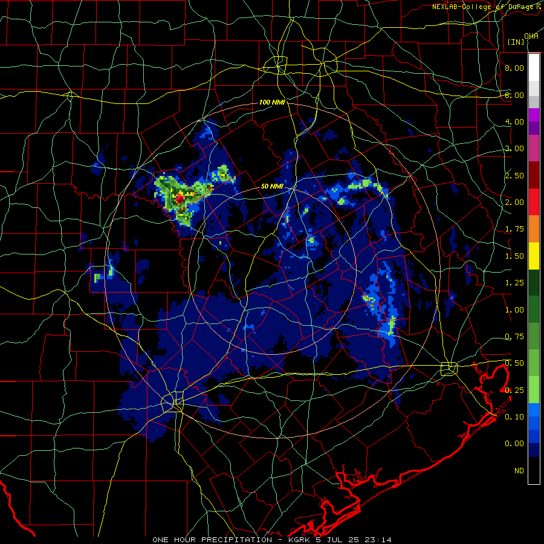Select the 3.00 legend value
This screenshot has height=544, width=544.
coord(514,149)
